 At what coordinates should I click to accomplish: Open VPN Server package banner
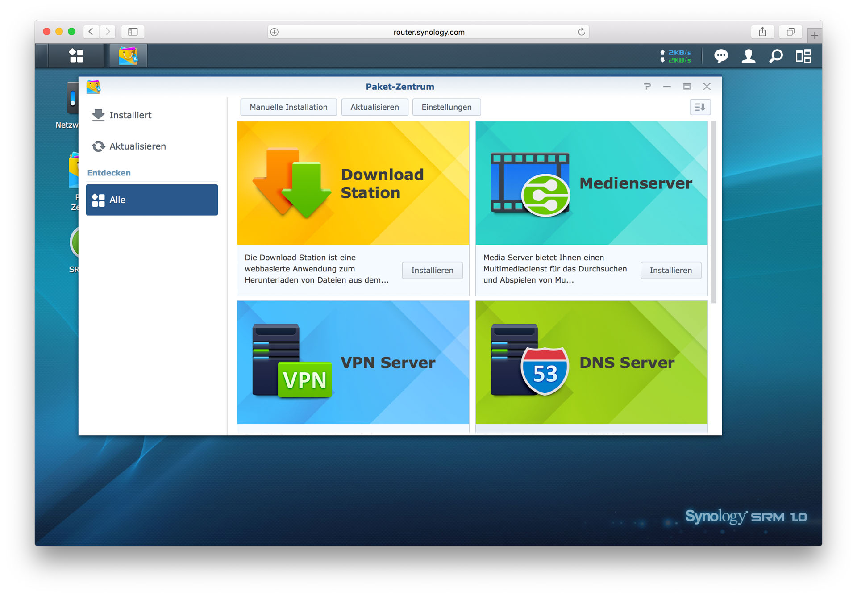pos(353,362)
